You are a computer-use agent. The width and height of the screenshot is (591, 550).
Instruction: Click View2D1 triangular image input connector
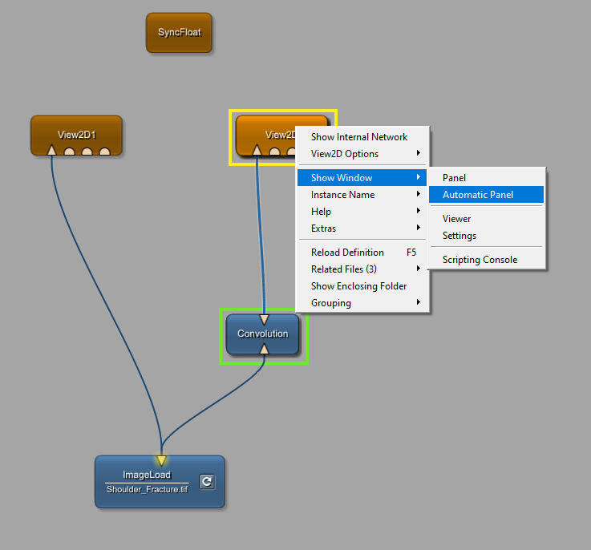(52, 150)
